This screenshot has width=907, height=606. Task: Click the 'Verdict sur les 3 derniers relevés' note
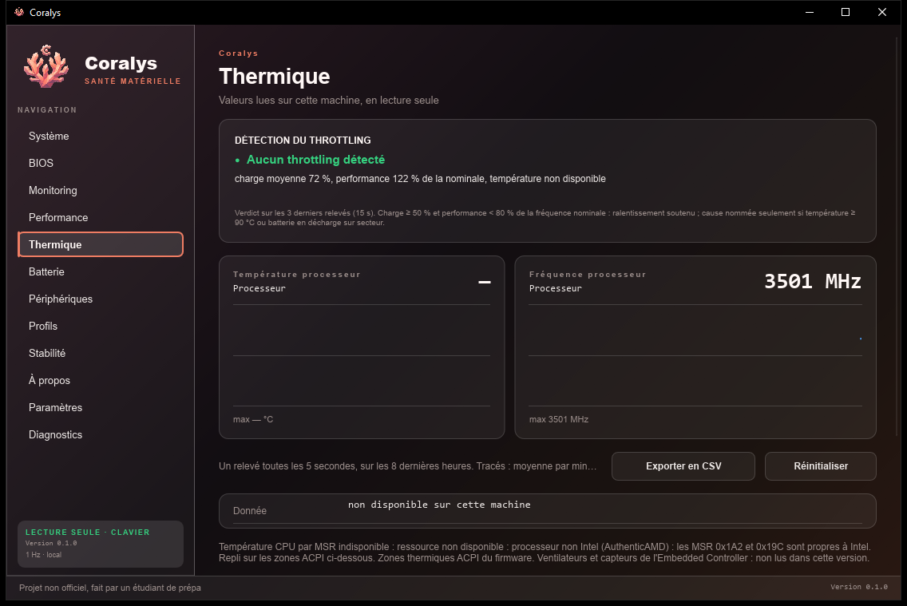(x=545, y=217)
